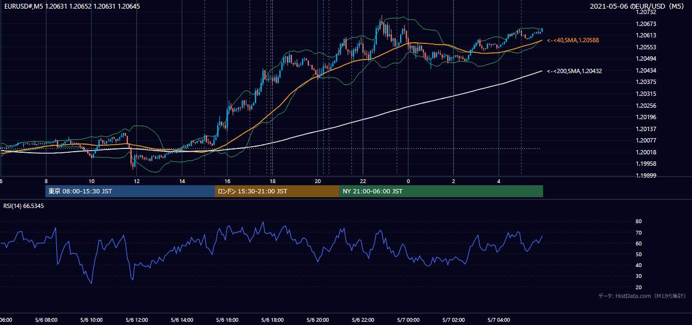
Task: Click RSI scale value 40
Action: [638, 265]
